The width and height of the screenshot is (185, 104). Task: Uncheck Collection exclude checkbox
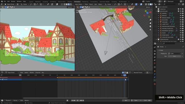pos(178,9)
